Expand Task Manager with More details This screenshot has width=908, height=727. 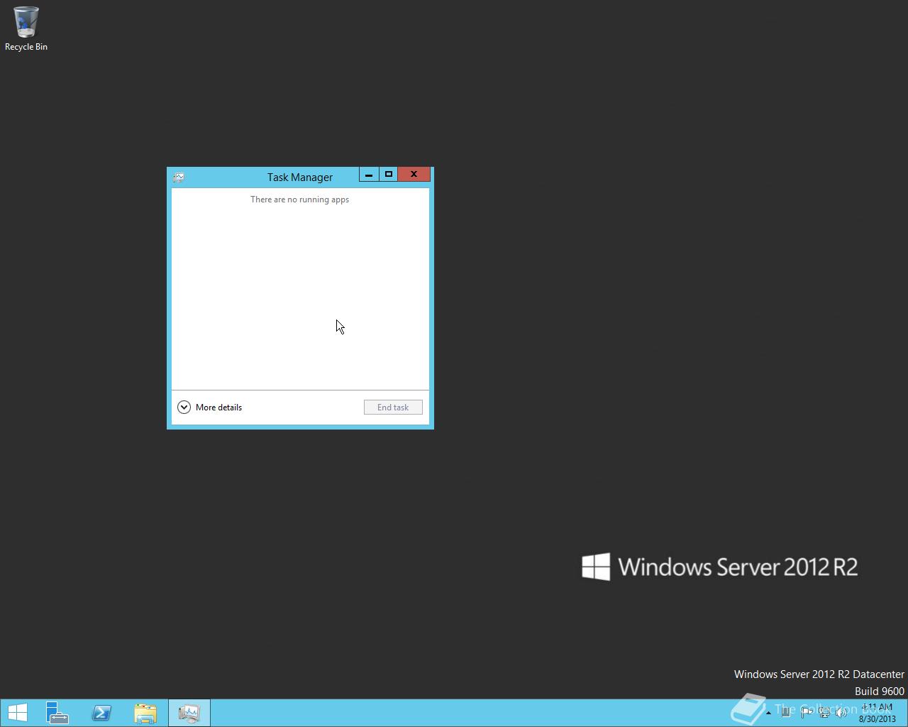pos(210,408)
